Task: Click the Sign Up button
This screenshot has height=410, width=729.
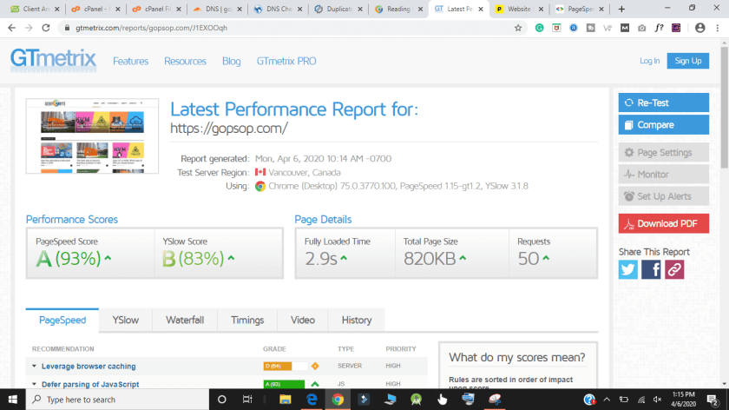Action: point(687,61)
